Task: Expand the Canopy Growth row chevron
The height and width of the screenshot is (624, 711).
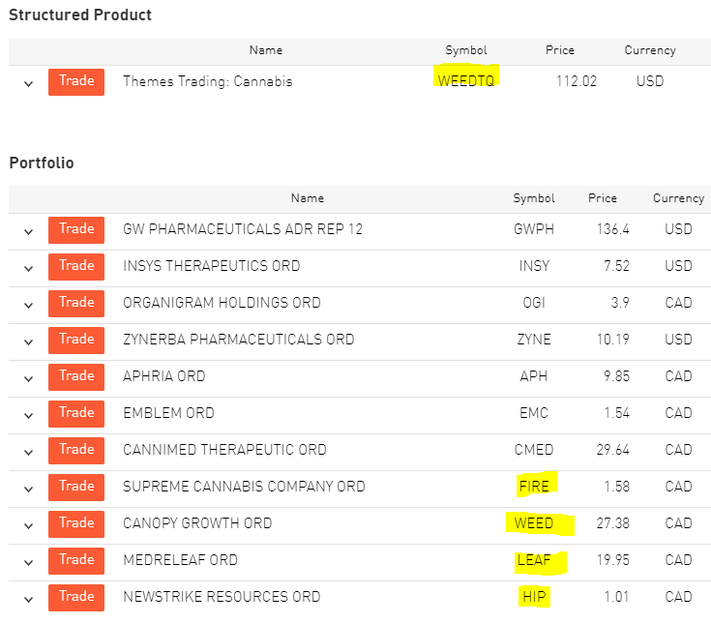Action: [29, 525]
